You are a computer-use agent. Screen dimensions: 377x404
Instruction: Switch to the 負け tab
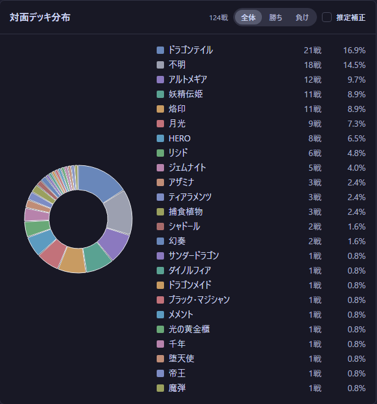click(x=302, y=18)
